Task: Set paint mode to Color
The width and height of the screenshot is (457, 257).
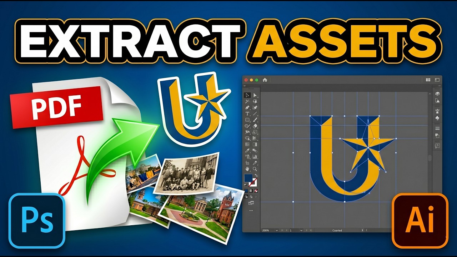Action: pos(246,191)
